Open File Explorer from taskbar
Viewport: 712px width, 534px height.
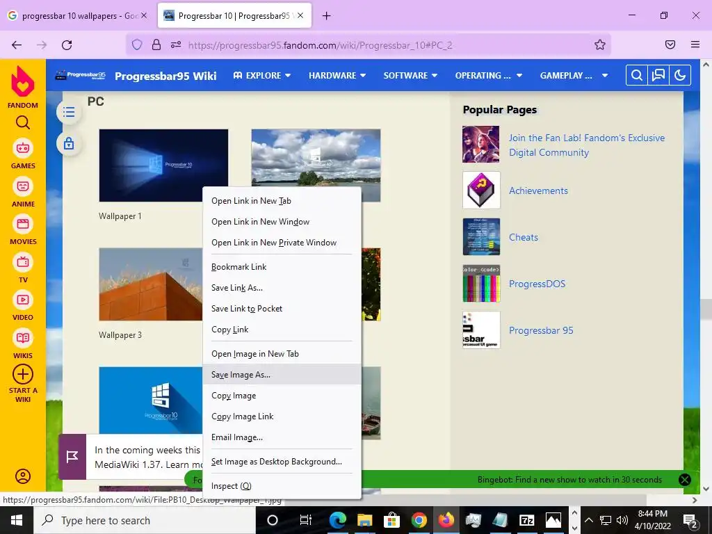(x=364, y=520)
